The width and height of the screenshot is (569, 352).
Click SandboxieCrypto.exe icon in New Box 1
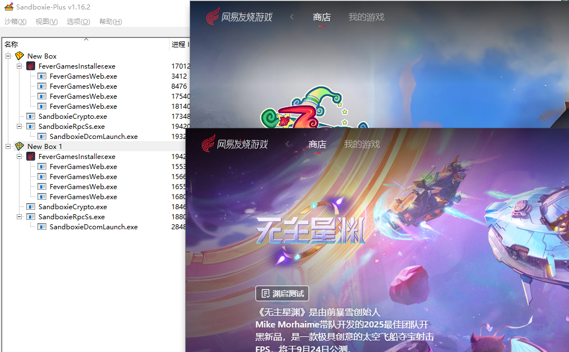(x=31, y=207)
